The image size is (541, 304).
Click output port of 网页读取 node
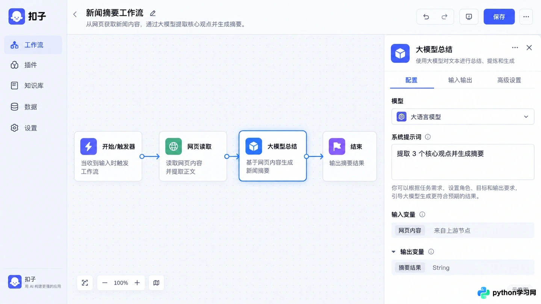pos(227,157)
